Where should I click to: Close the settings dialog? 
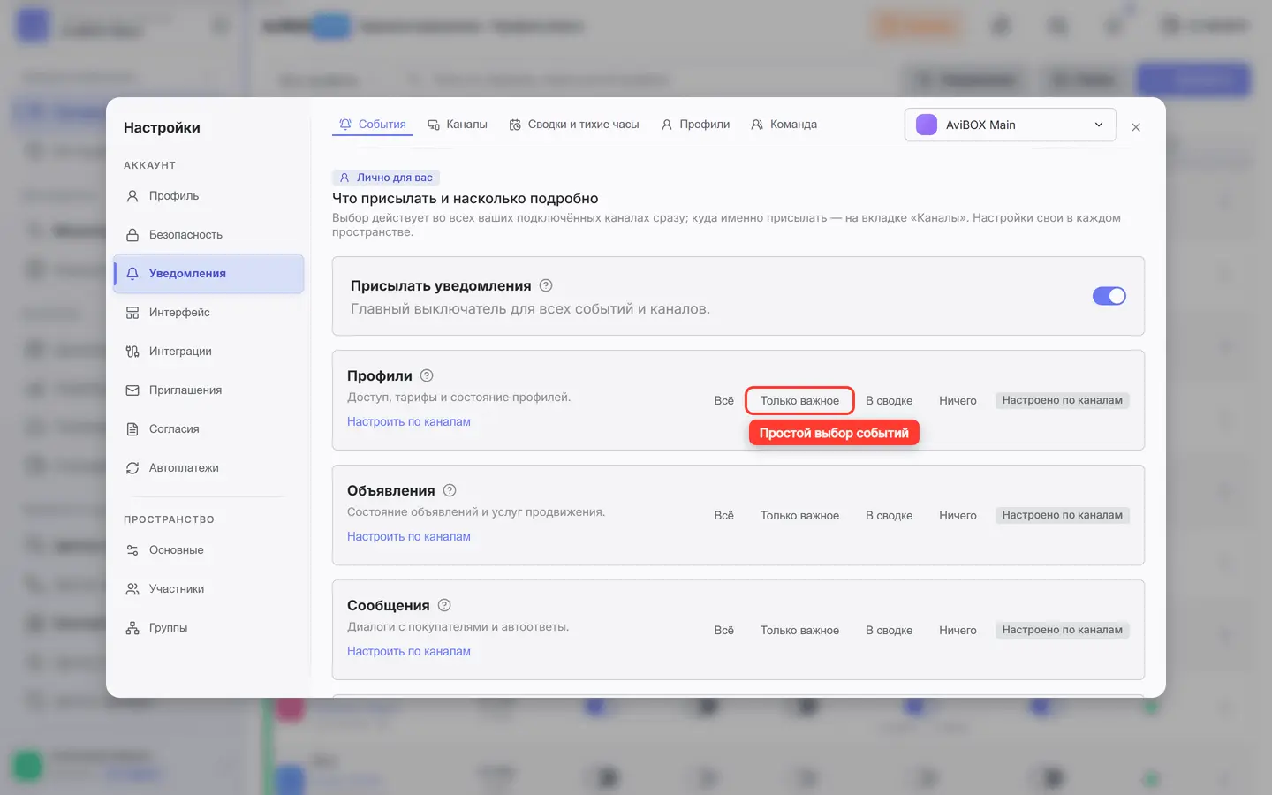[x=1136, y=127]
